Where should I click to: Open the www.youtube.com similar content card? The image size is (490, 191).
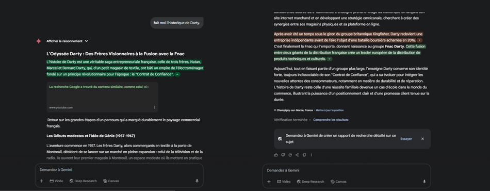pos(102,97)
